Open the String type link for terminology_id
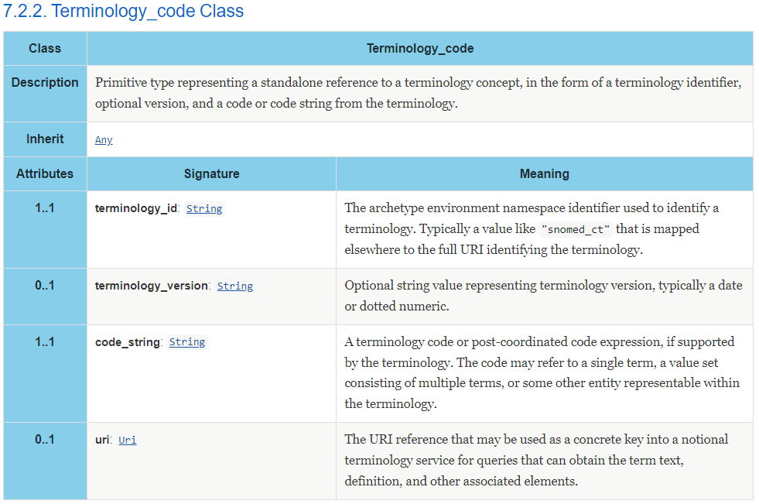The image size is (759, 504). 204,209
